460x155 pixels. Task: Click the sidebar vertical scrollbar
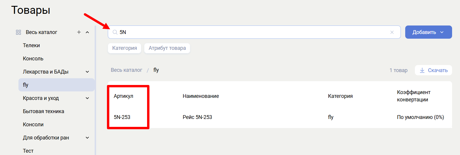[x=95, y=88]
